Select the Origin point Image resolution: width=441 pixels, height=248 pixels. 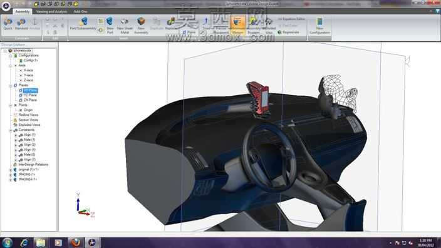(x=28, y=110)
